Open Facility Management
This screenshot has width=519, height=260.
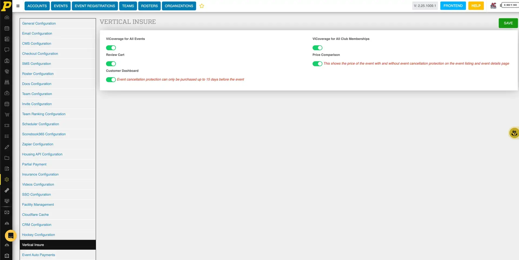(58, 205)
